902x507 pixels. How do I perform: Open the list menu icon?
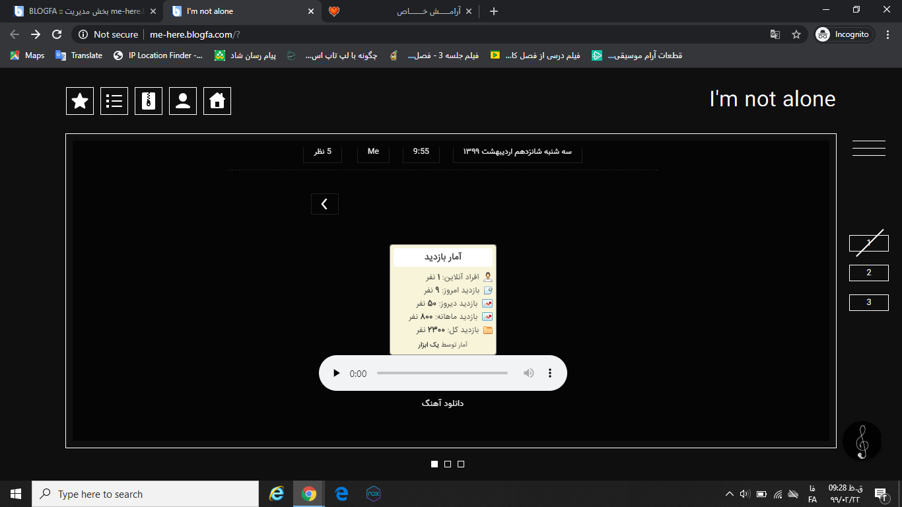[x=114, y=101]
